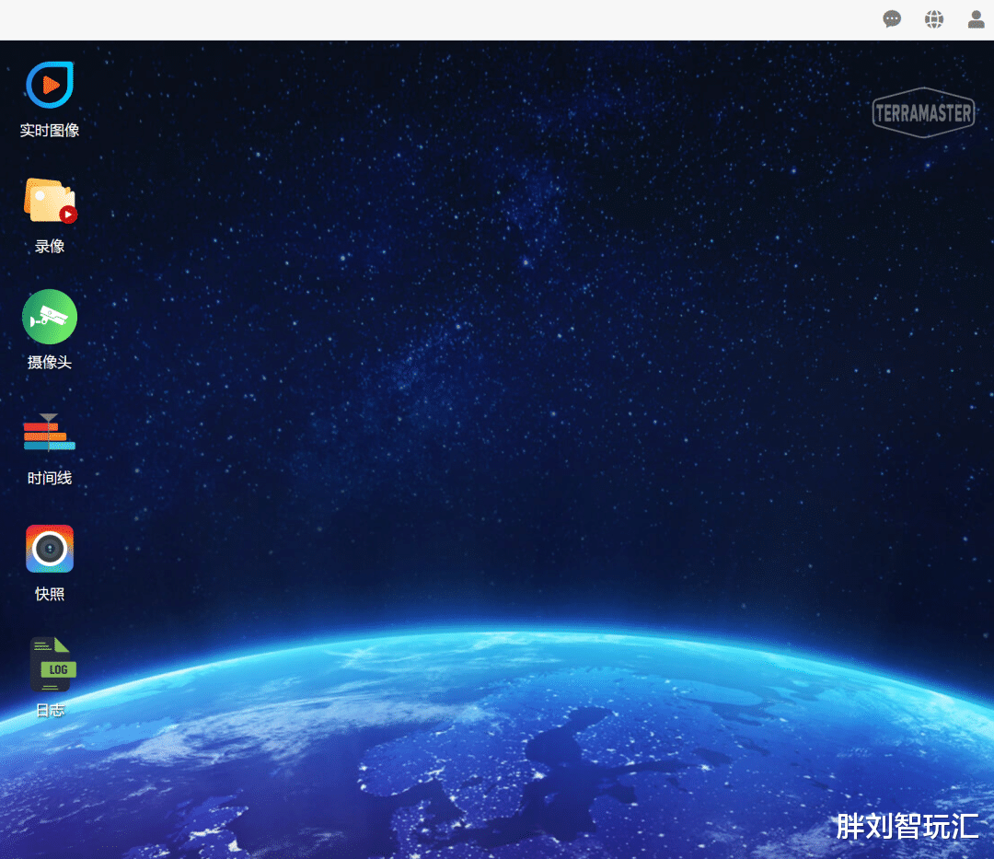Open the 日志 log viewer
994x859 pixels.
tap(52, 665)
